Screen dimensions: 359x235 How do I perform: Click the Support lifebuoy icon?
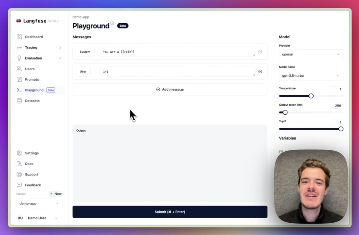pyautogui.click(x=19, y=175)
